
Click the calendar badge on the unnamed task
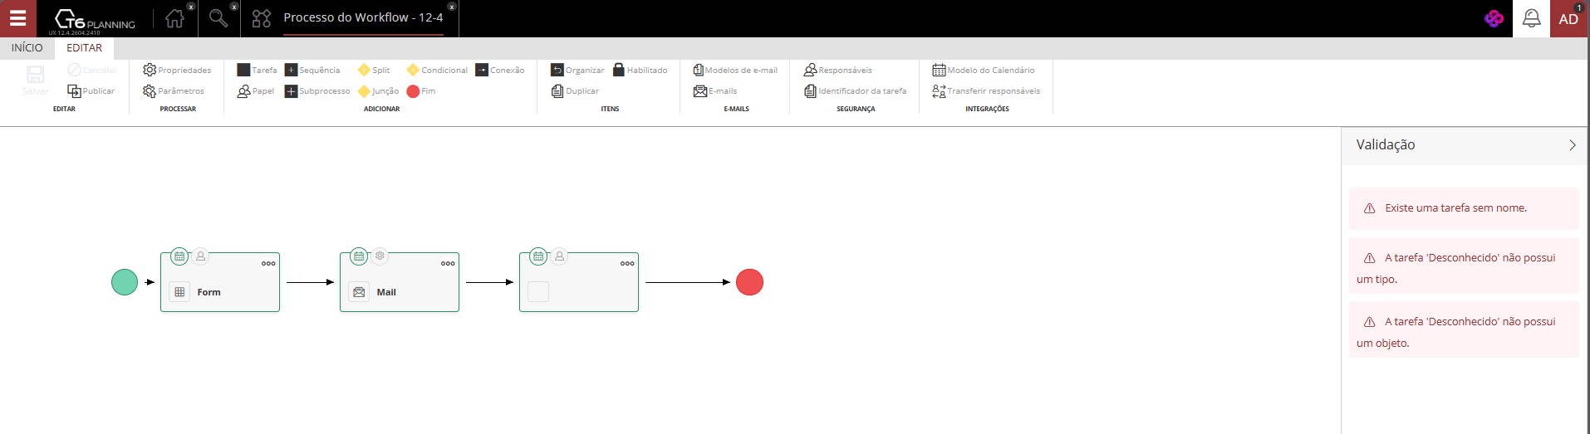(x=538, y=256)
